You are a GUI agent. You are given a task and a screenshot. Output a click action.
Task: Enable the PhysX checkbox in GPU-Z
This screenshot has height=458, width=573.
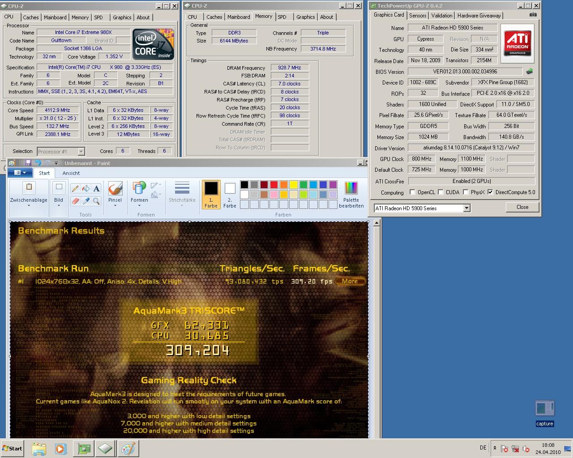click(x=466, y=192)
